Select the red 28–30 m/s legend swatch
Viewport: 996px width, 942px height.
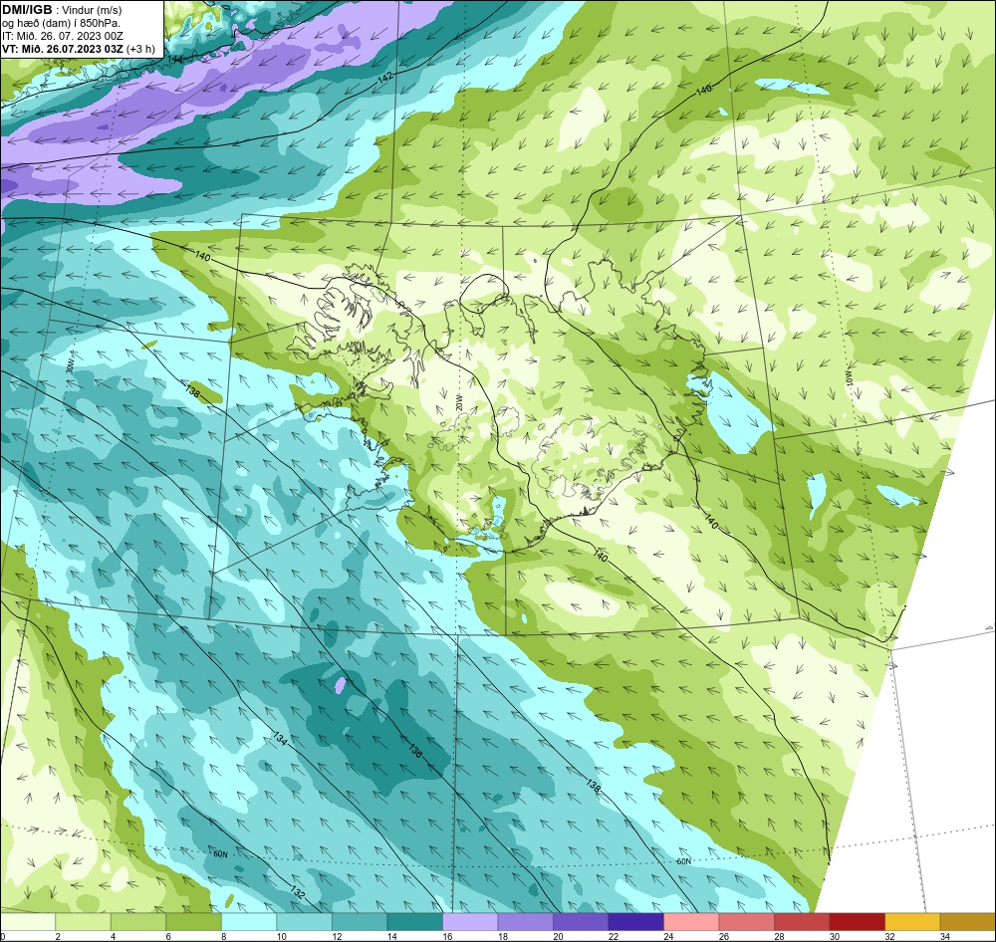click(802, 921)
